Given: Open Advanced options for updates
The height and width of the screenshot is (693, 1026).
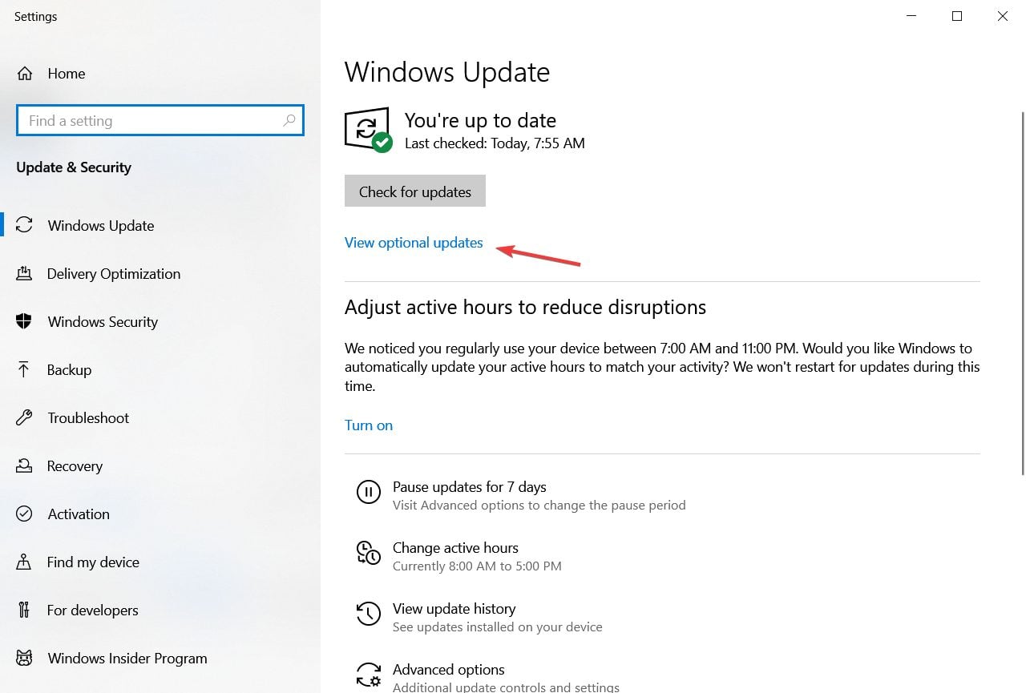Looking at the screenshot, I should pyautogui.click(x=448, y=669).
